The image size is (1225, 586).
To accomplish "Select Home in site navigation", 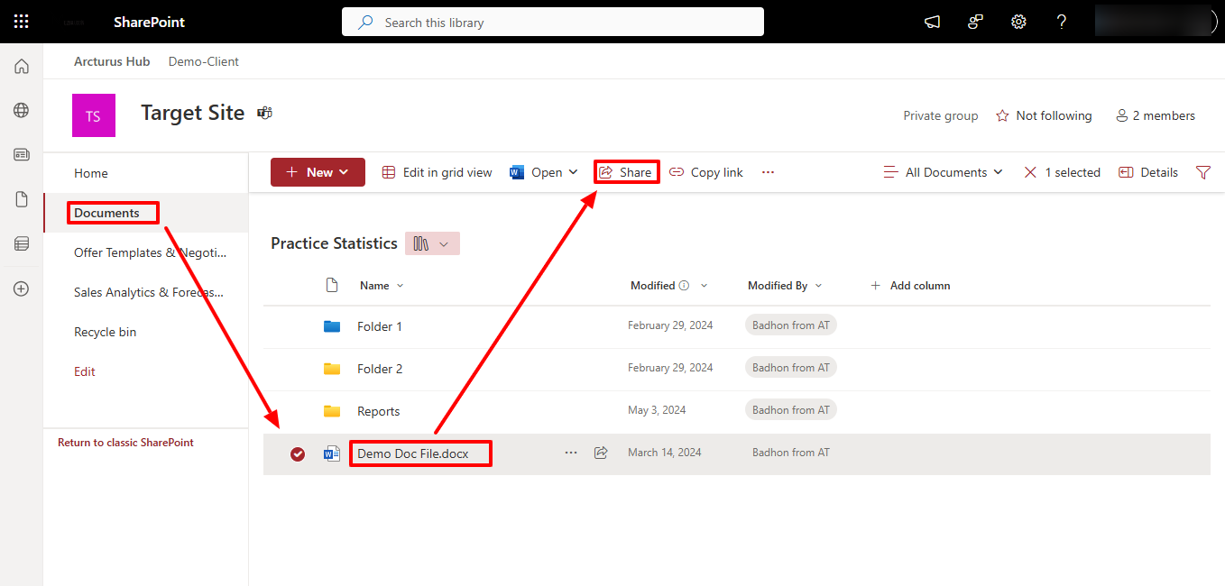I will pyautogui.click(x=91, y=173).
